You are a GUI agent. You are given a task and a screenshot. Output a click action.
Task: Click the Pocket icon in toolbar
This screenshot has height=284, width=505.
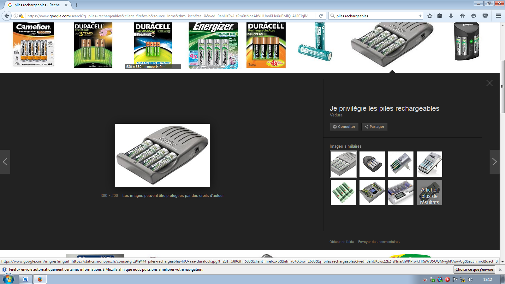click(x=485, y=16)
